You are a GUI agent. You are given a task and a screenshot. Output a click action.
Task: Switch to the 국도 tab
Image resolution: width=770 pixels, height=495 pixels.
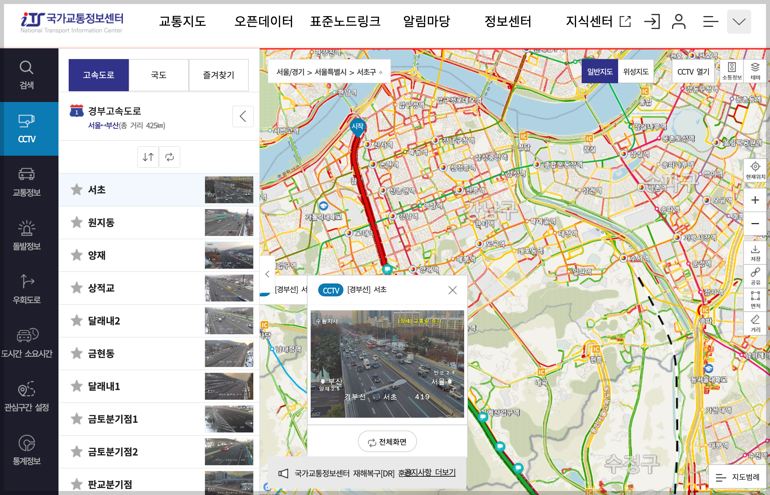click(x=159, y=75)
